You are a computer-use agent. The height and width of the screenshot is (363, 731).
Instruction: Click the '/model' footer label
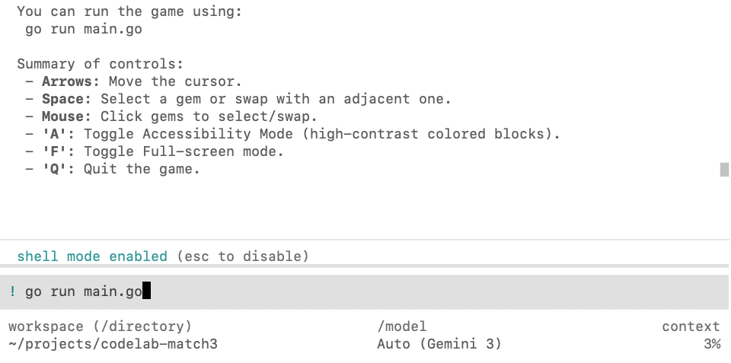[x=401, y=326]
